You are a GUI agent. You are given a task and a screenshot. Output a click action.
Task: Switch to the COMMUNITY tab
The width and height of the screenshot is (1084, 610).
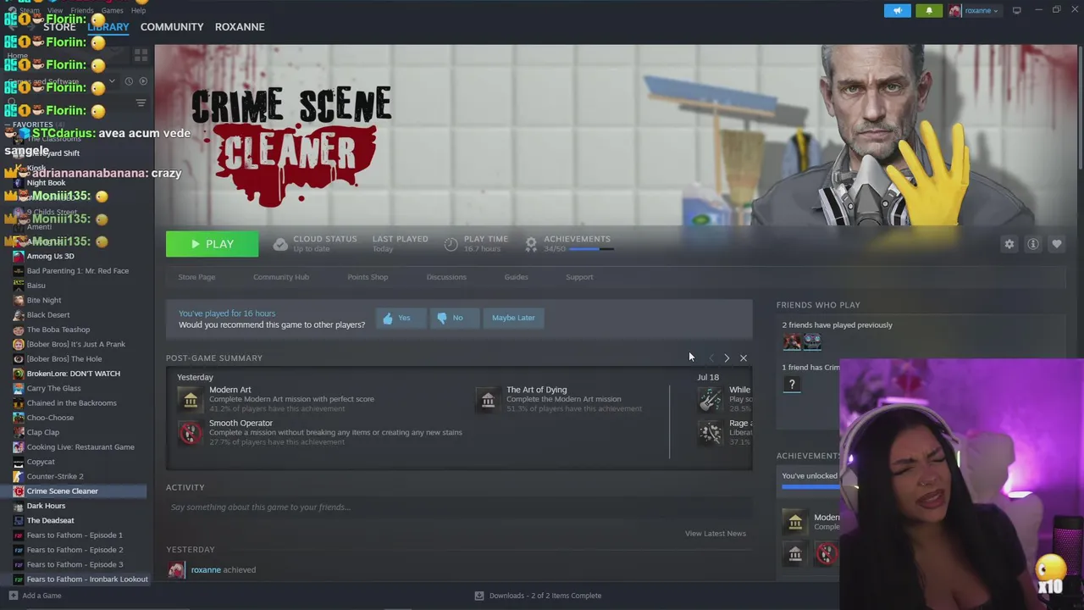pyautogui.click(x=172, y=26)
